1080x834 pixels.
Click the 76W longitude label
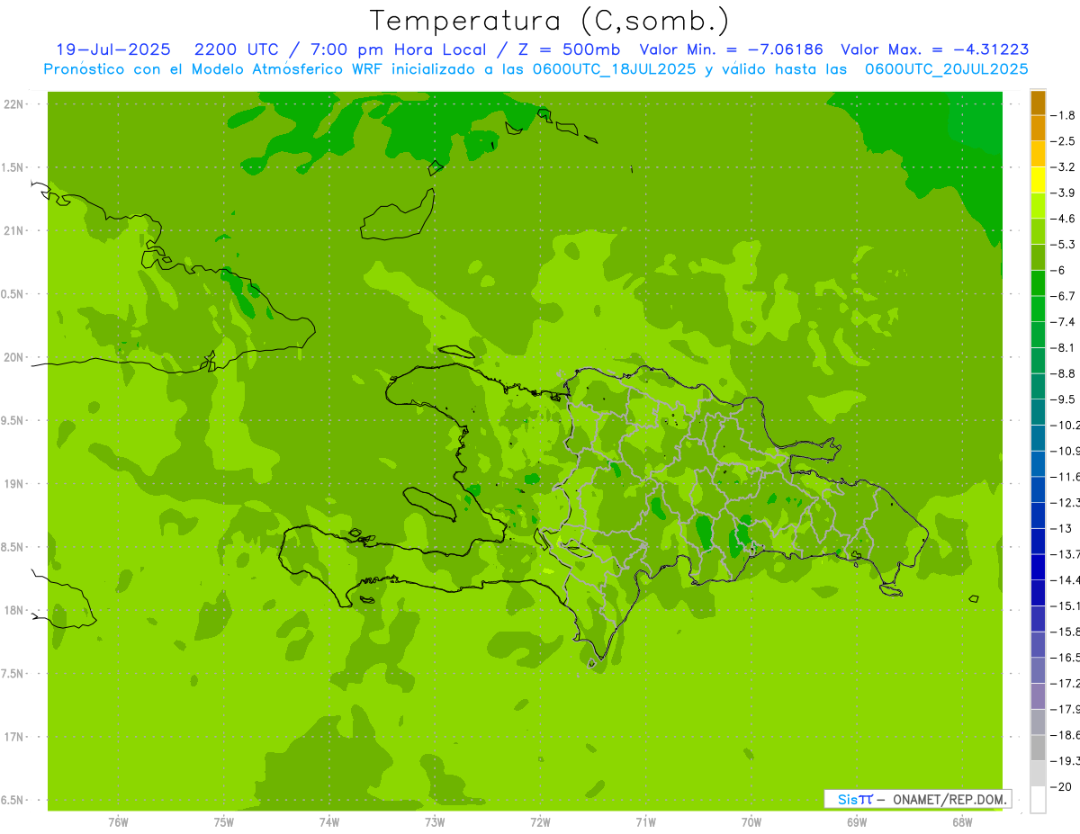tap(118, 822)
